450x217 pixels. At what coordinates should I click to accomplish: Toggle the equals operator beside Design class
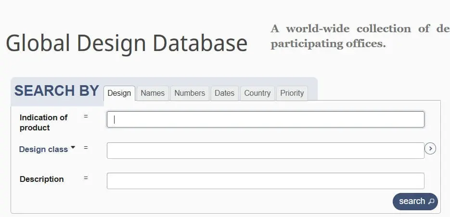(86, 148)
